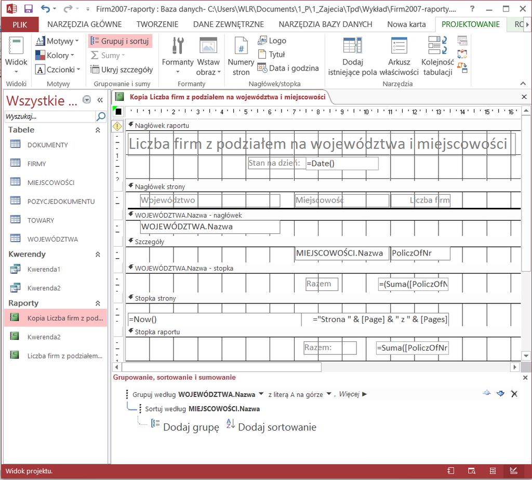Open the group field dropdown for WOJEWÓDZTWA.Nazwa
The height and width of the screenshot is (480, 532).
click(x=261, y=394)
